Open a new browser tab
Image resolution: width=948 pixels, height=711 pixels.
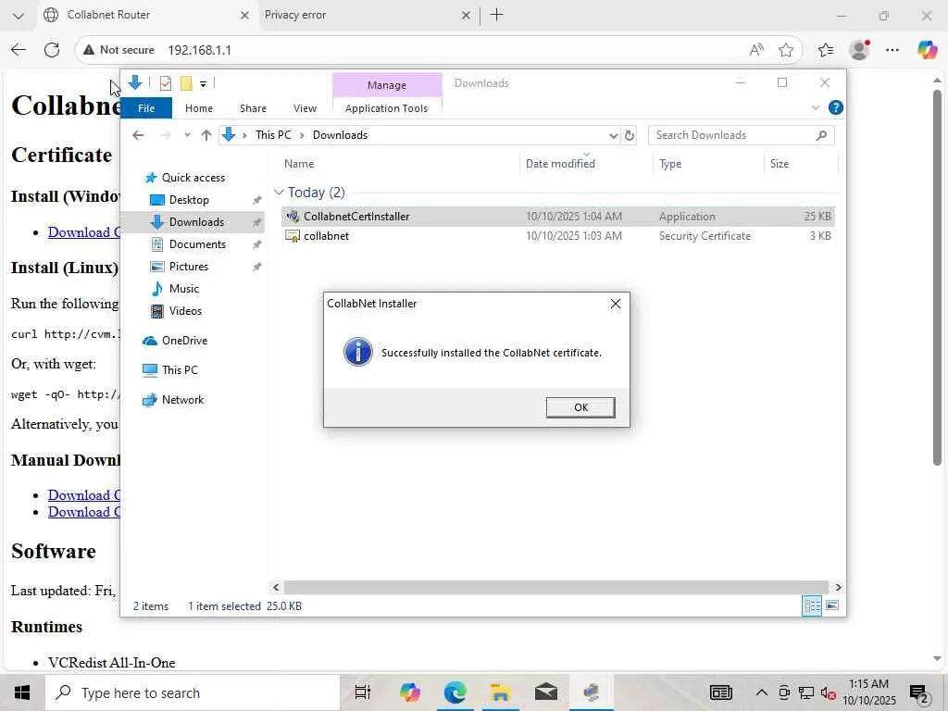496,15
